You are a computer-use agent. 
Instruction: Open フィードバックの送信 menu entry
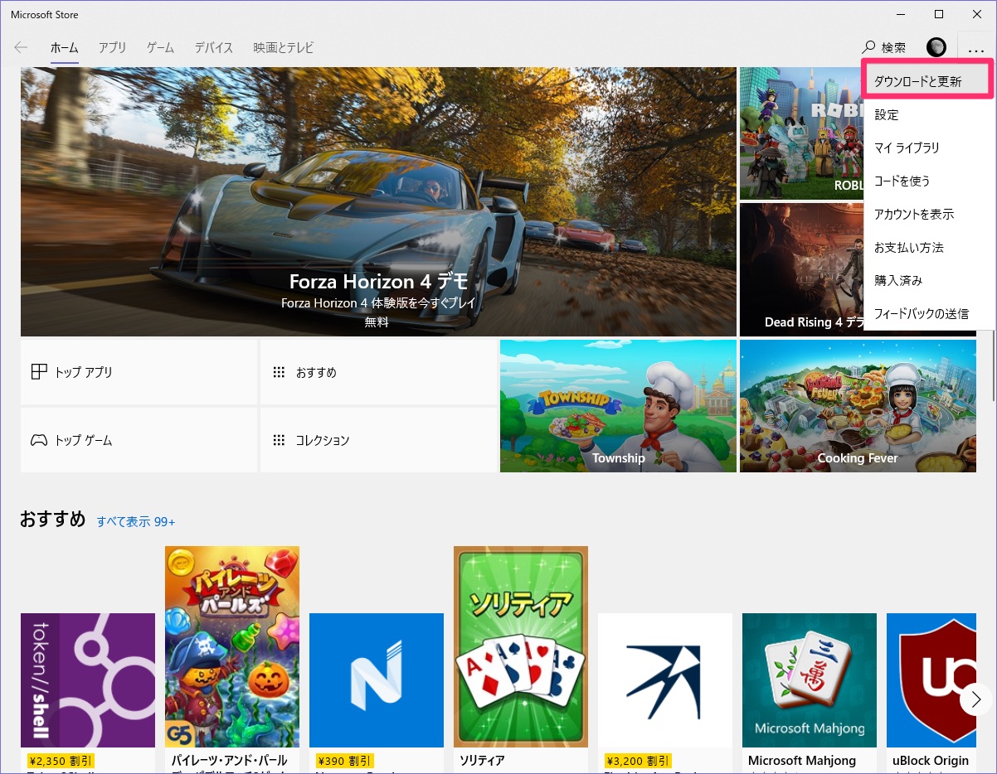pyautogui.click(x=929, y=313)
